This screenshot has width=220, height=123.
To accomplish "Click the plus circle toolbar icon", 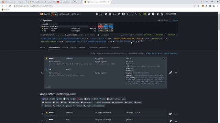I will pyautogui.click(x=110, y=14).
